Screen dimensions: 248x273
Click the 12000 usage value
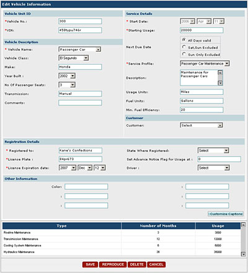pos(218,239)
